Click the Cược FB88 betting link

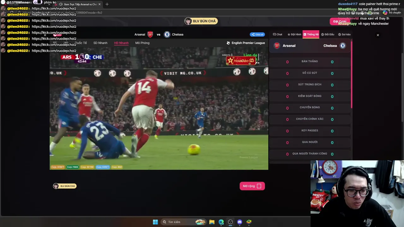point(72,167)
